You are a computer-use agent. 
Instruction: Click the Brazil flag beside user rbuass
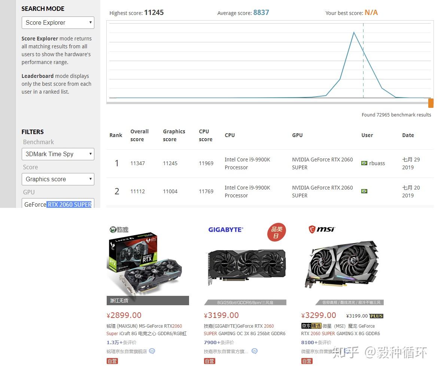(364, 163)
